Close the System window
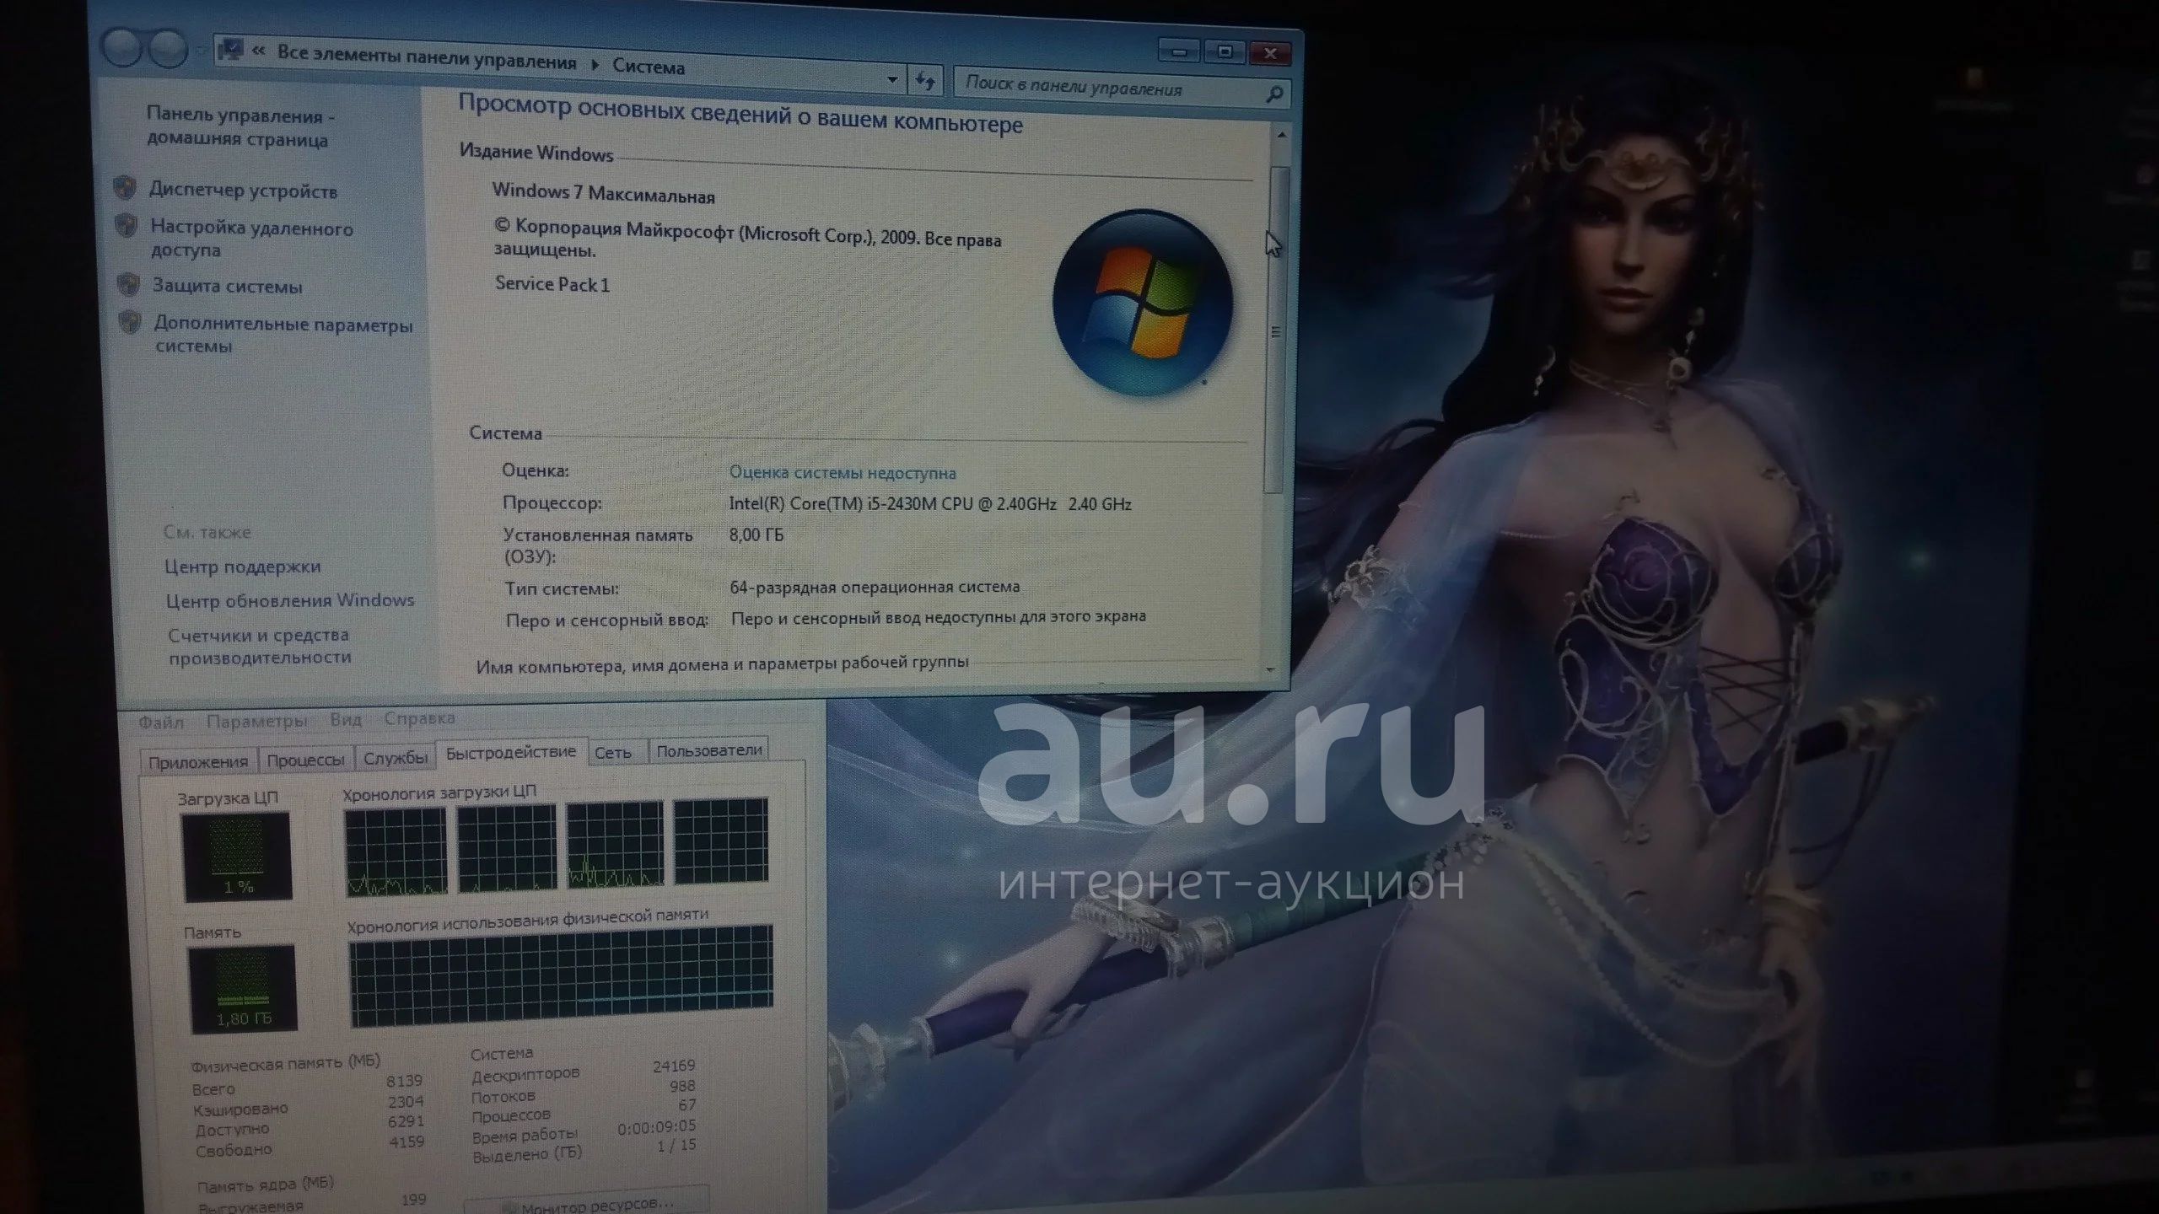2159x1214 pixels. click(1271, 54)
